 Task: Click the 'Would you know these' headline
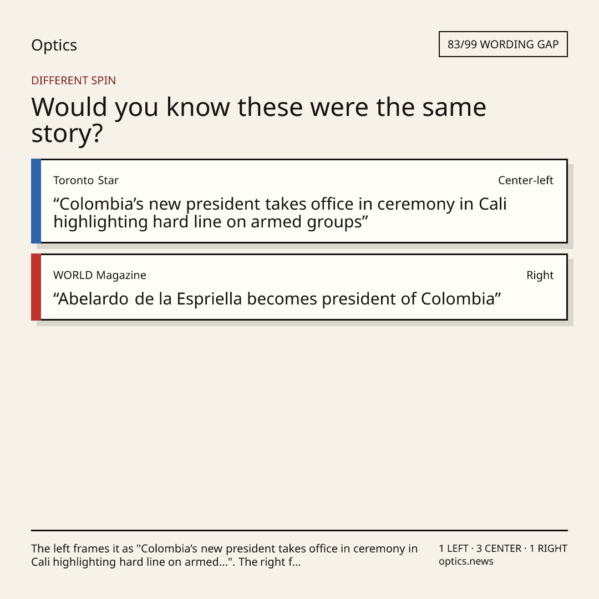(258, 120)
